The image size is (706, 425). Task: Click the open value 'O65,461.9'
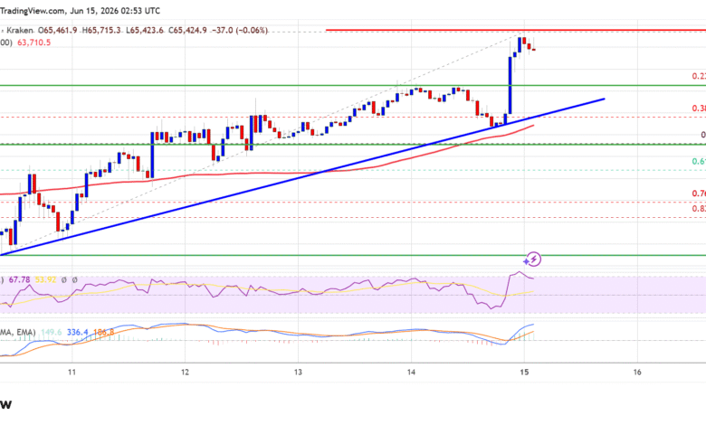click(57, 30)
